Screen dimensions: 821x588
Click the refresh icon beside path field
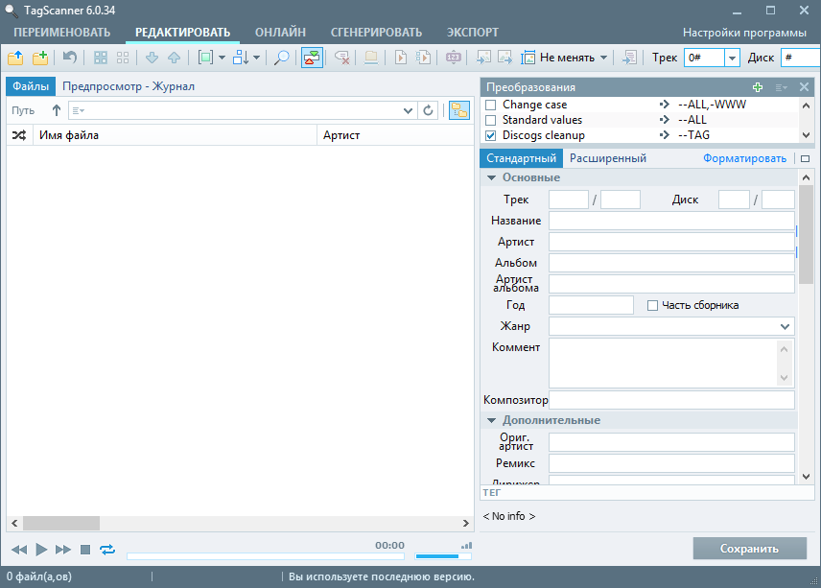[x=429, y=111]
